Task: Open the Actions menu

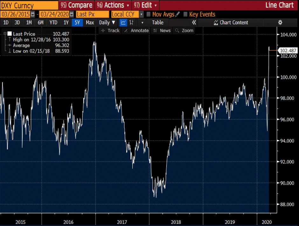Action: (x=113, y=5)
